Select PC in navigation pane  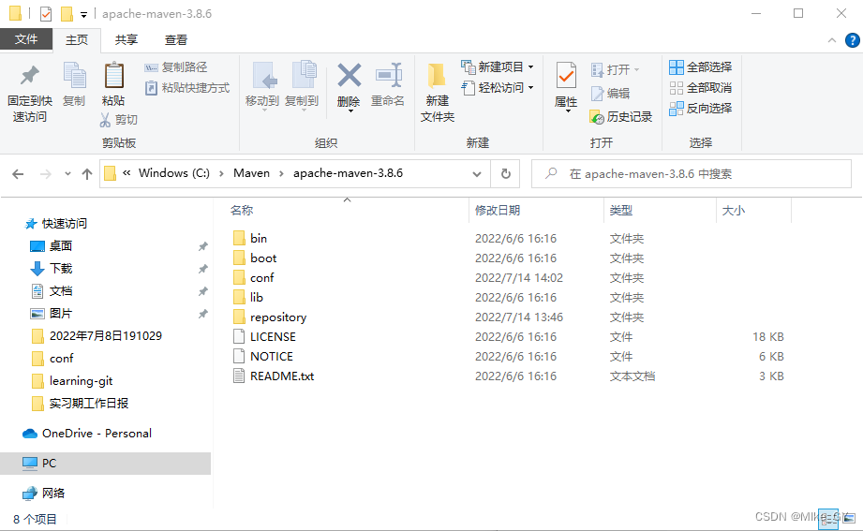coord(105,464)
